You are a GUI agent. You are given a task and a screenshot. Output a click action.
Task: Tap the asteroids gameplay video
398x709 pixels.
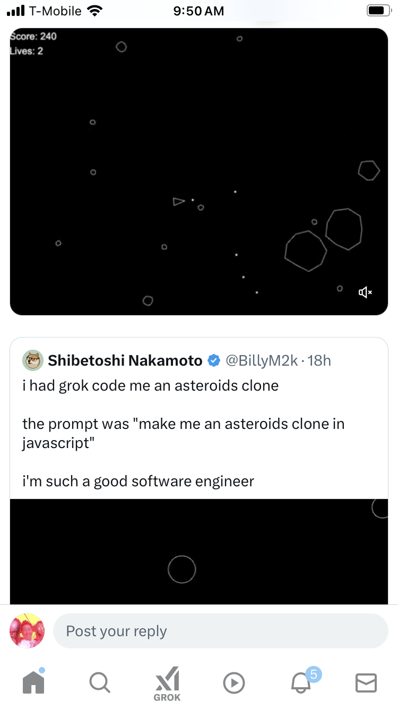point(199,171)
